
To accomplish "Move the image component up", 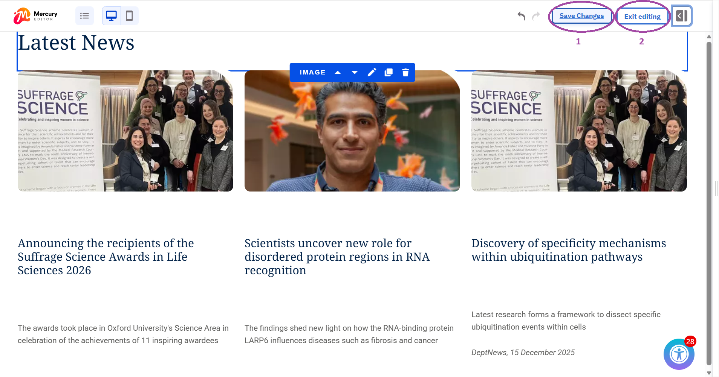I will click(338, 72).
